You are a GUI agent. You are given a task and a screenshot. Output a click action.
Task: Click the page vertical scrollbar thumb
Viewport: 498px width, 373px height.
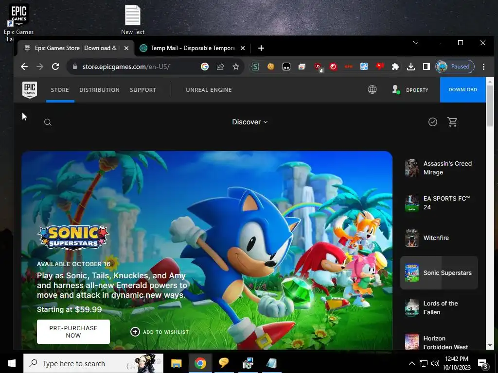(490, 106)
